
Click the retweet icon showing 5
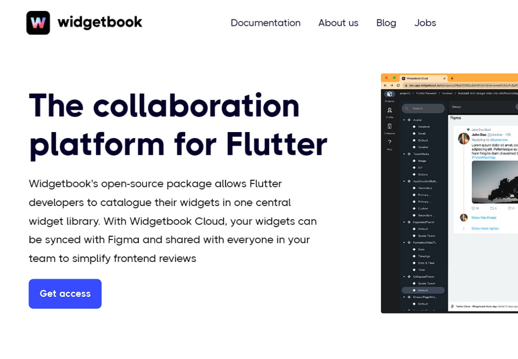(492, 208)
